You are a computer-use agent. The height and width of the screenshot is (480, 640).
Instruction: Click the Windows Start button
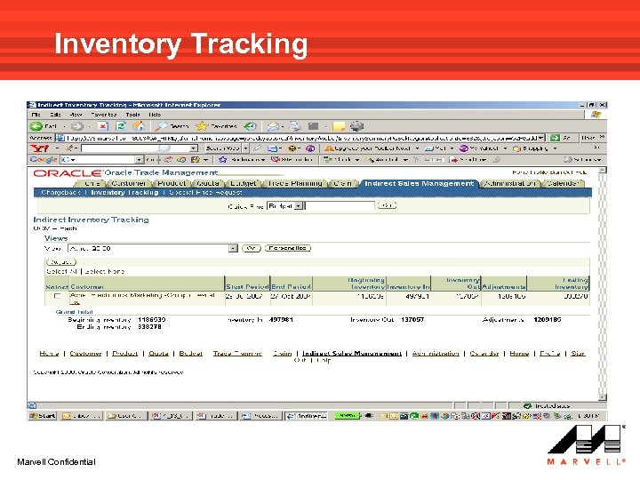(43, 416)
